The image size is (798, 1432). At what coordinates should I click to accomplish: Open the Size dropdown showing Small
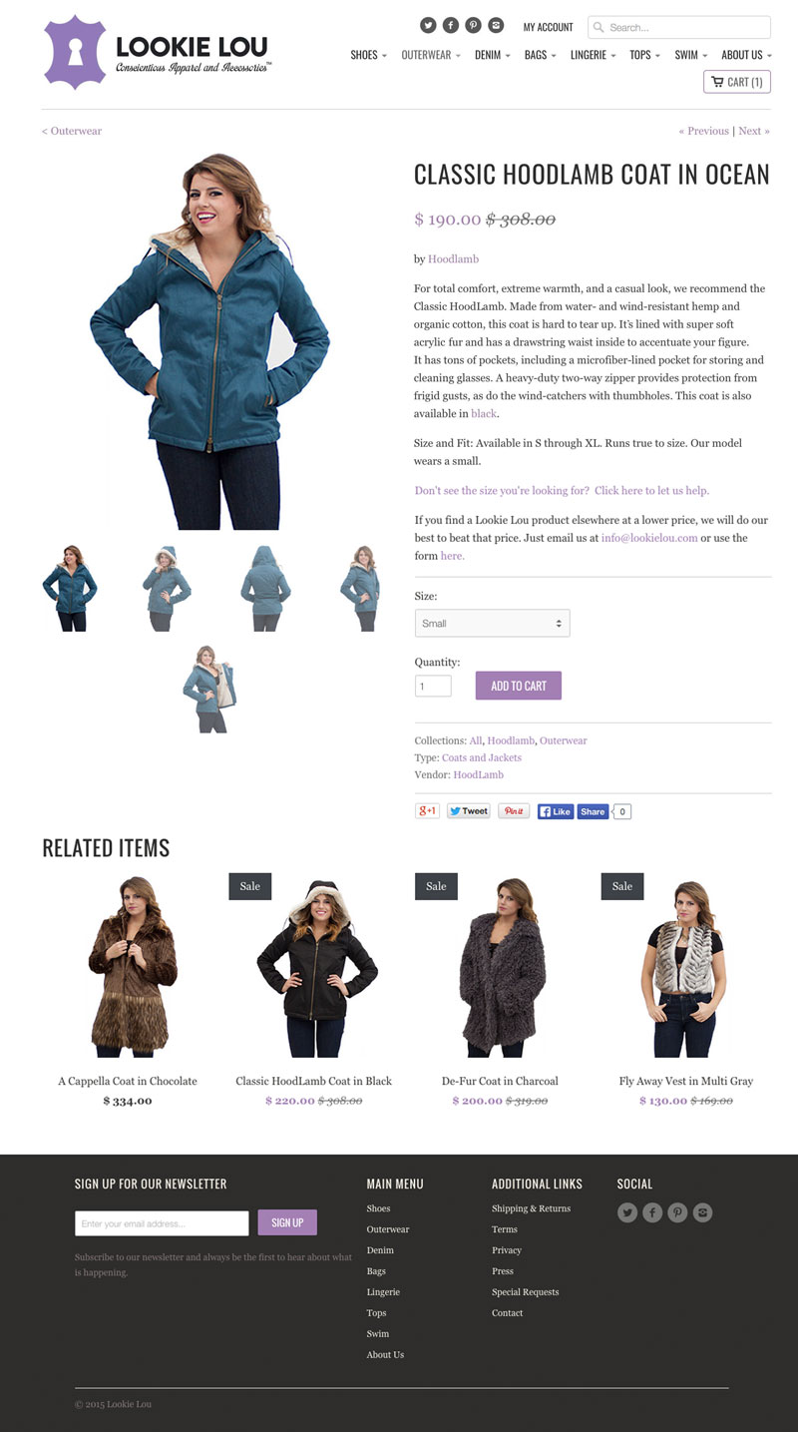pos(492,623)
